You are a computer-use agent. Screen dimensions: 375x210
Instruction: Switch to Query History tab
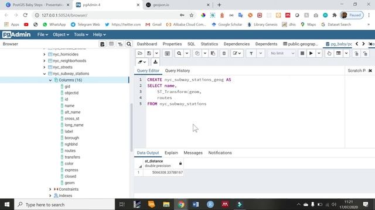(177, 71)
